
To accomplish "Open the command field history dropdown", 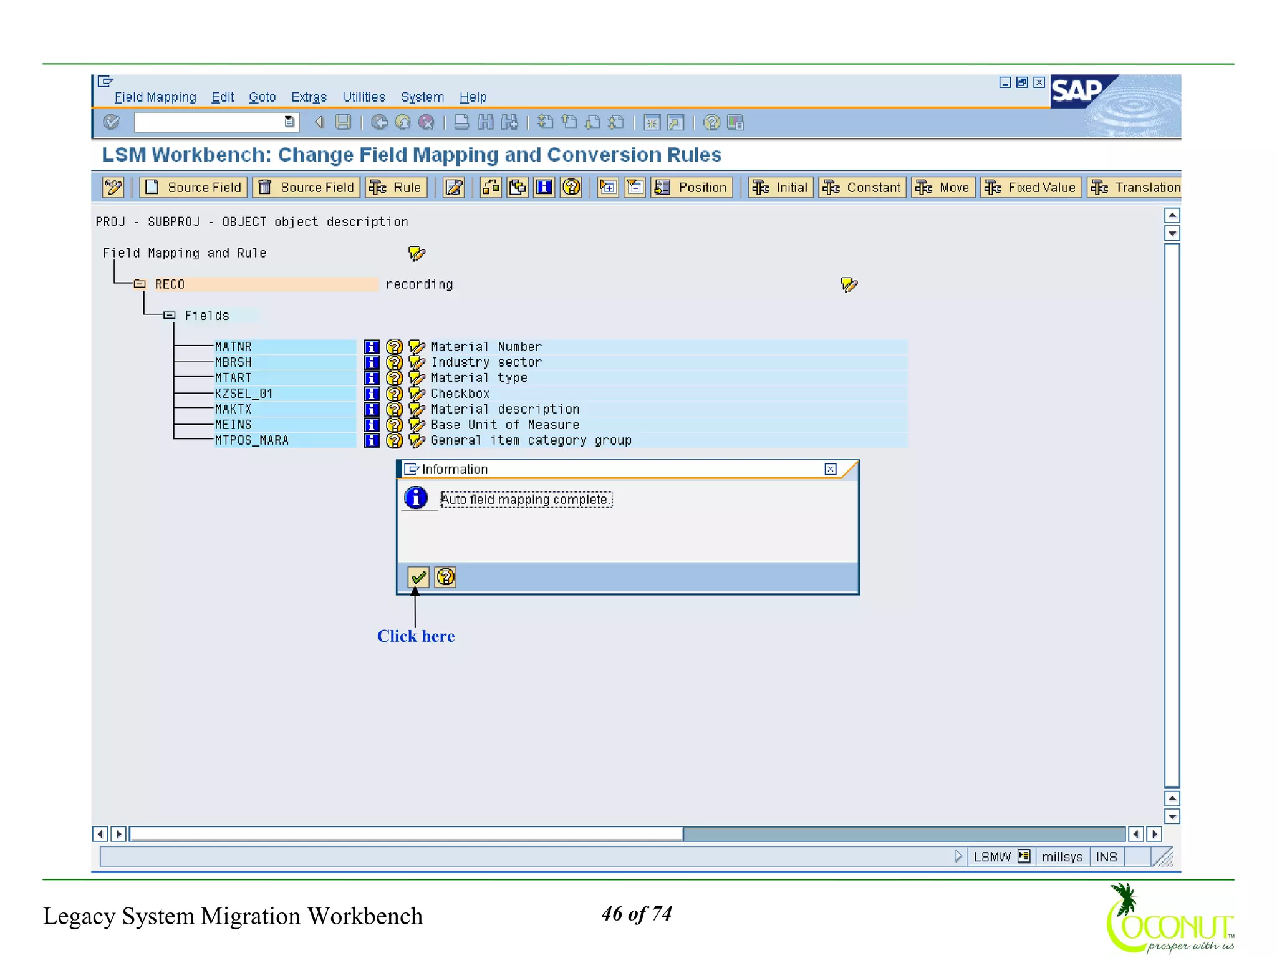I will [290, 122].
